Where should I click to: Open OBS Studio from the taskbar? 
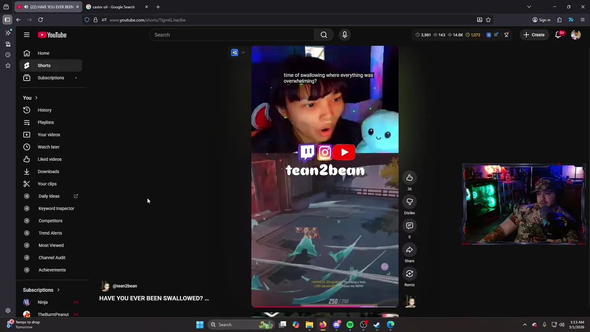[363, 325]
